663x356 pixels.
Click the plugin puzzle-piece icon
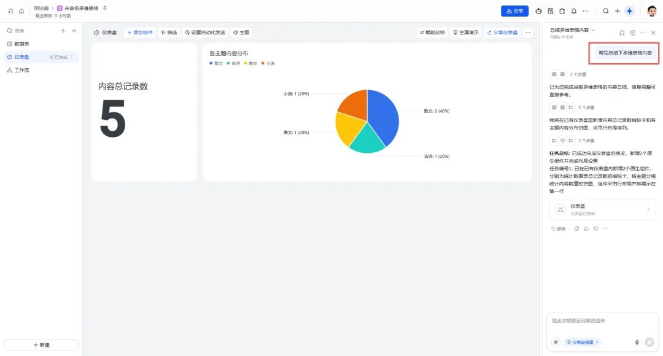pos(562,11)
